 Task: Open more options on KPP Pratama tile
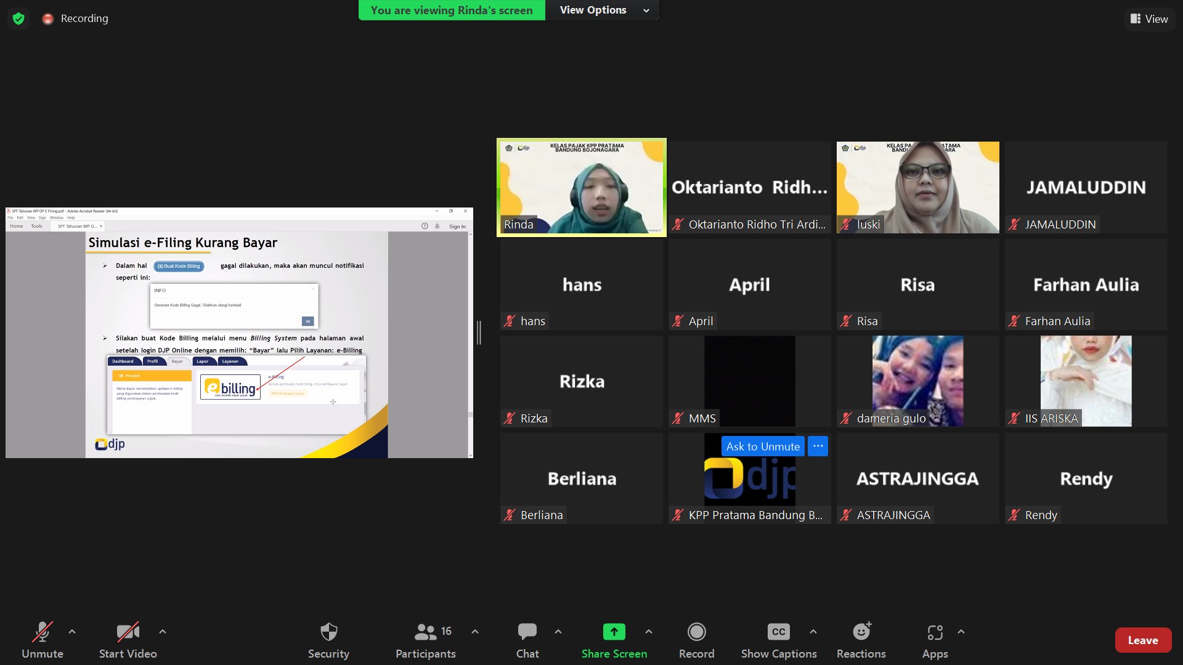click(818, 446)
